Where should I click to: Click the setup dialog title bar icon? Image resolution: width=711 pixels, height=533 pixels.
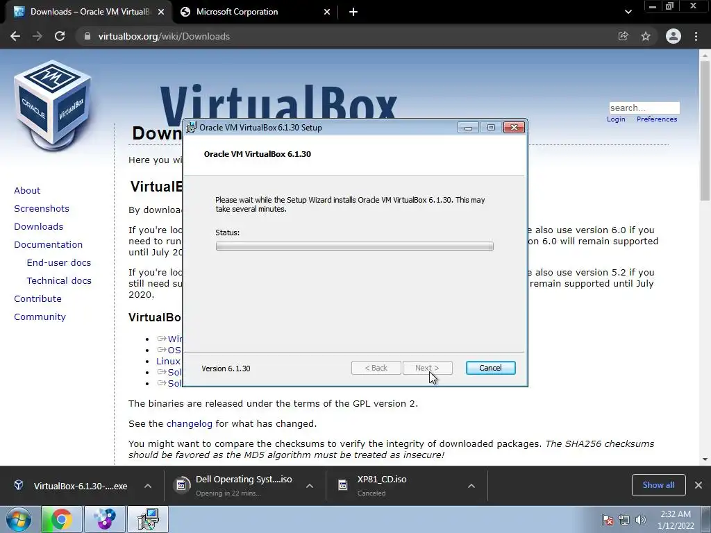click(x=192, y=128)
